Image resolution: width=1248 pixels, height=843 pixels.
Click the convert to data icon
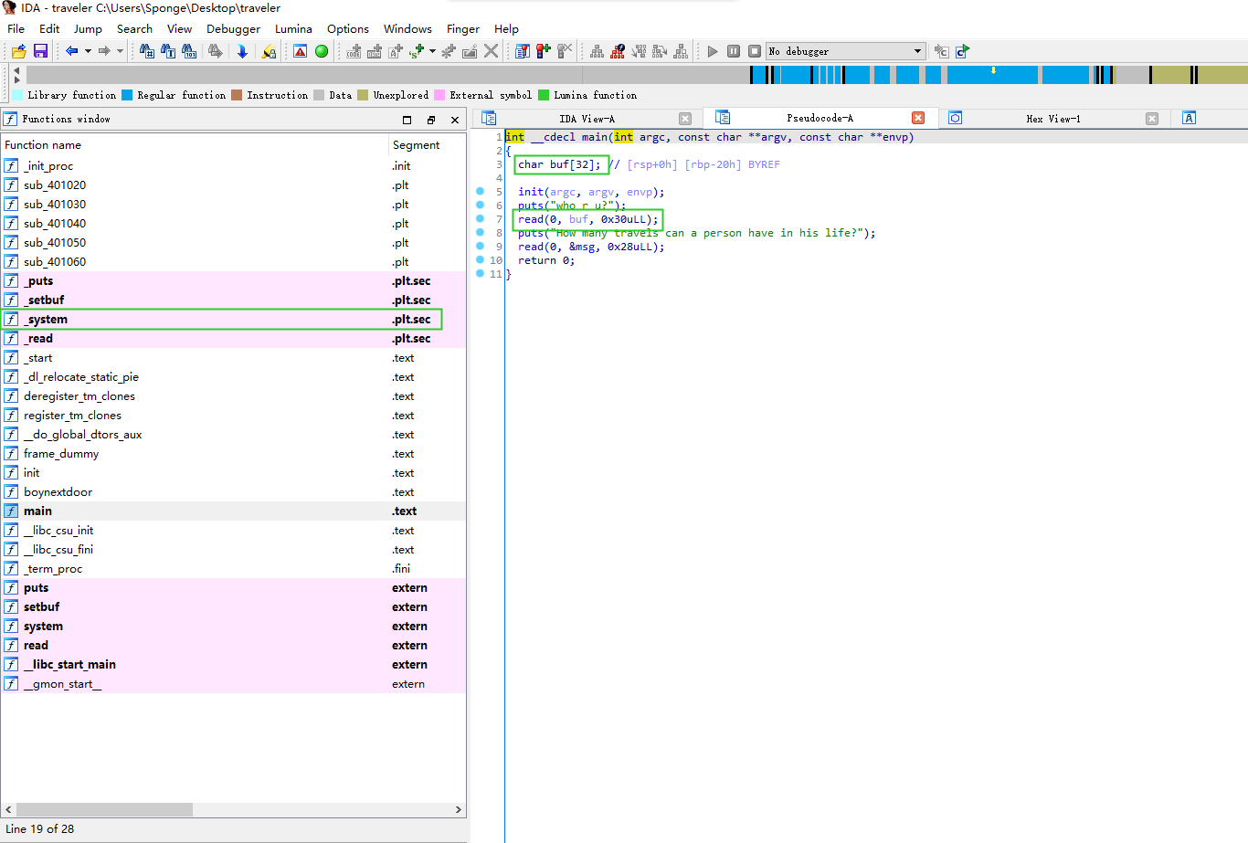coord(375,51)
